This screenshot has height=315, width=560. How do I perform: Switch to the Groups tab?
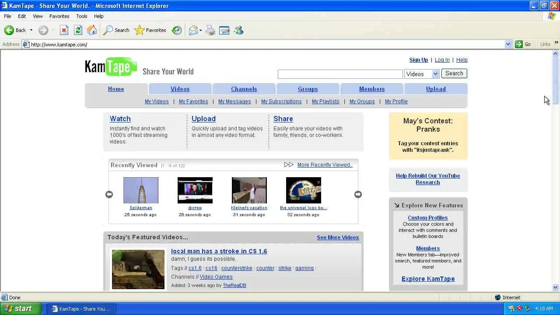(x=308, y=89)
